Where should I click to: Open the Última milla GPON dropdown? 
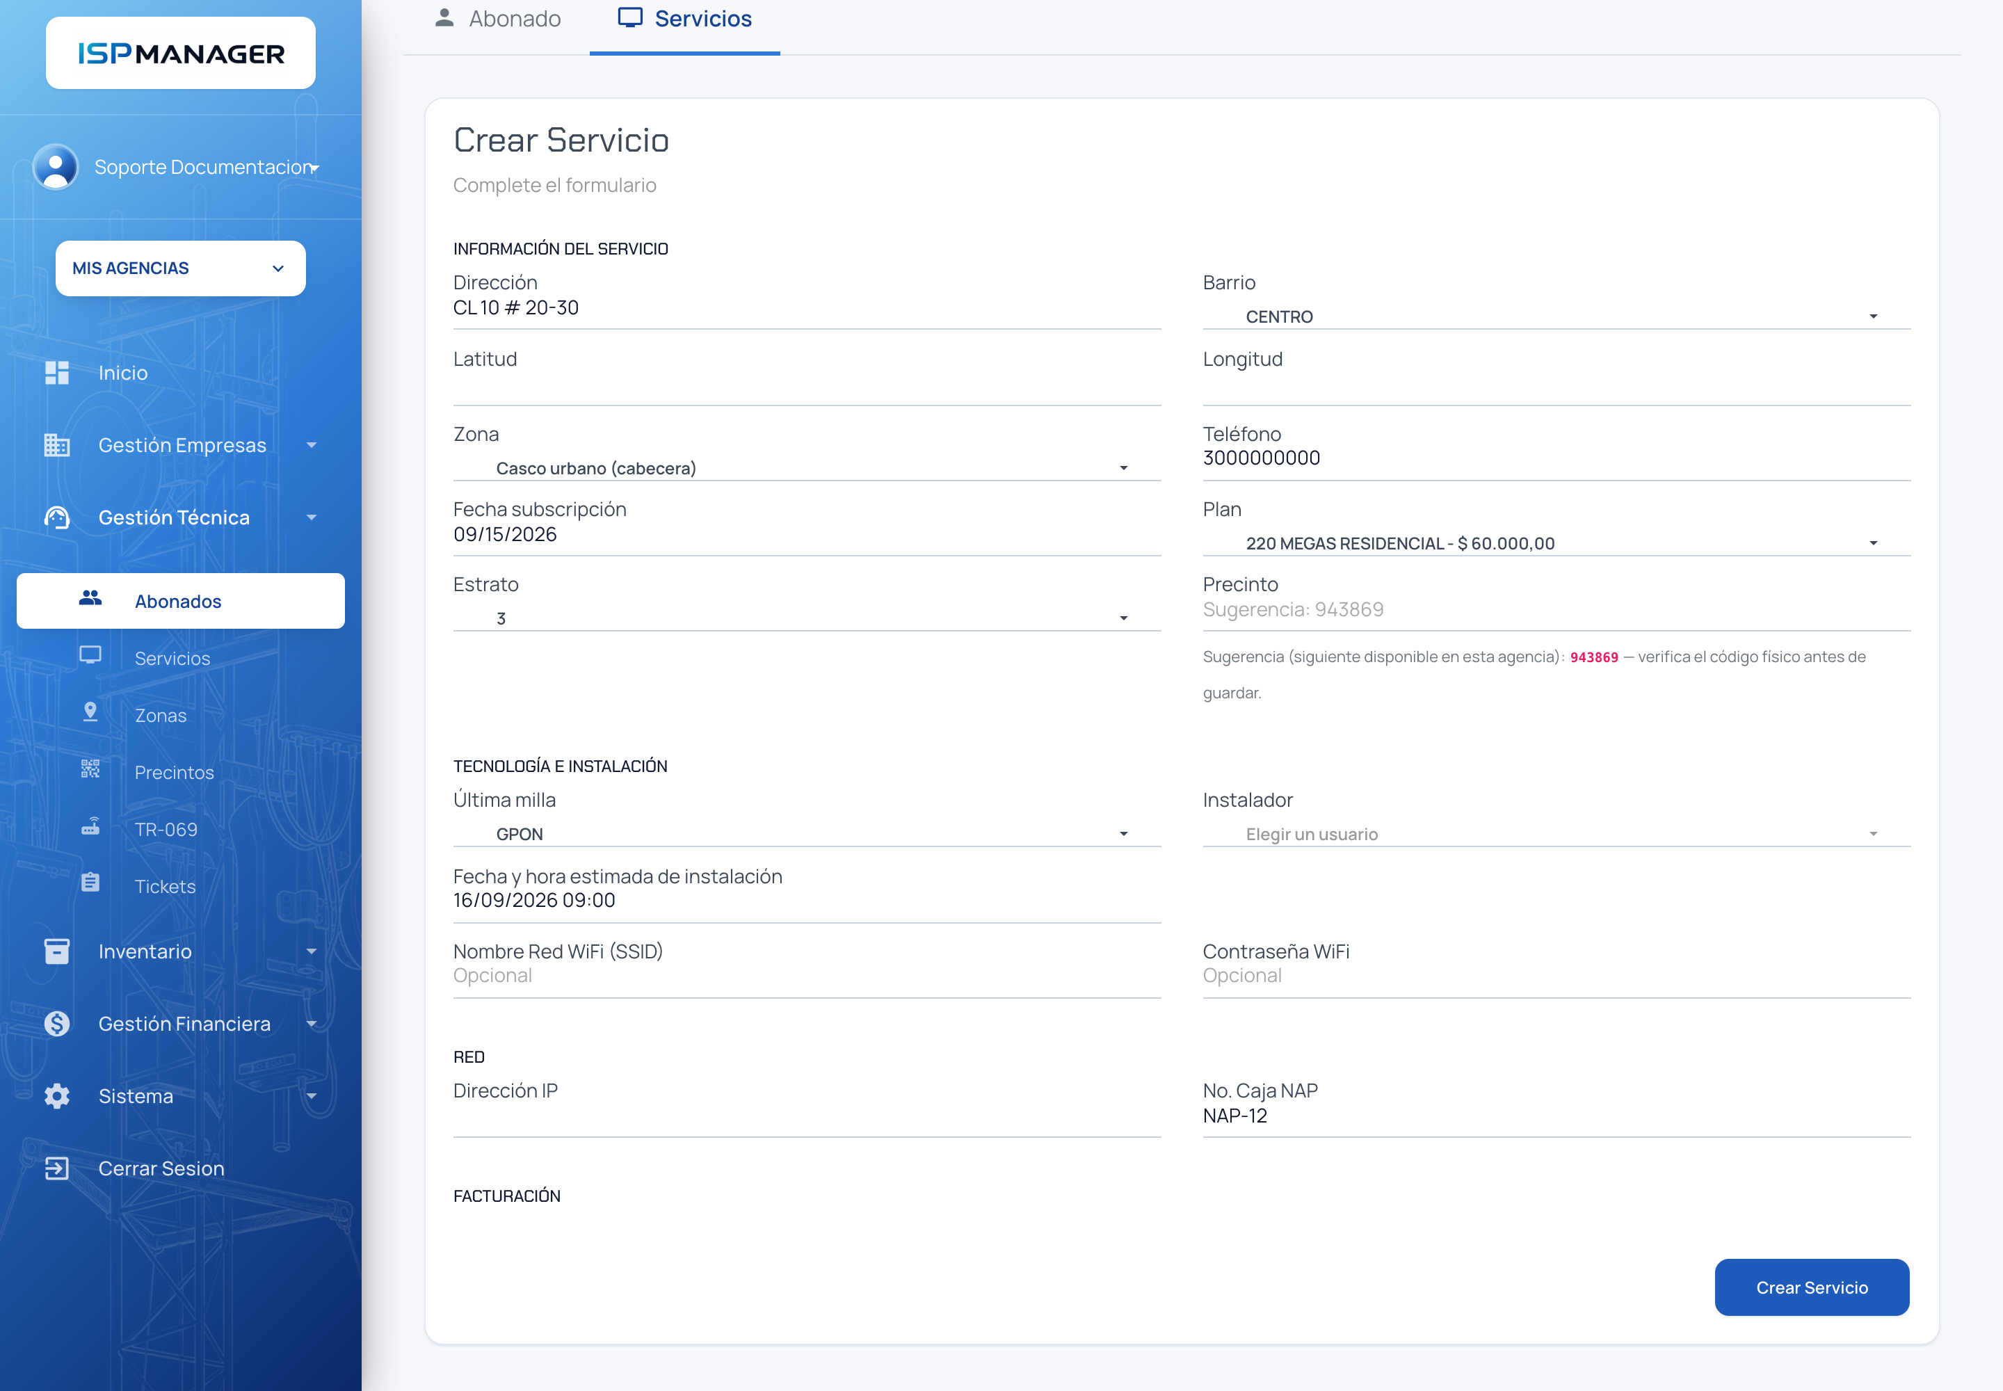[x=807, y=835]
